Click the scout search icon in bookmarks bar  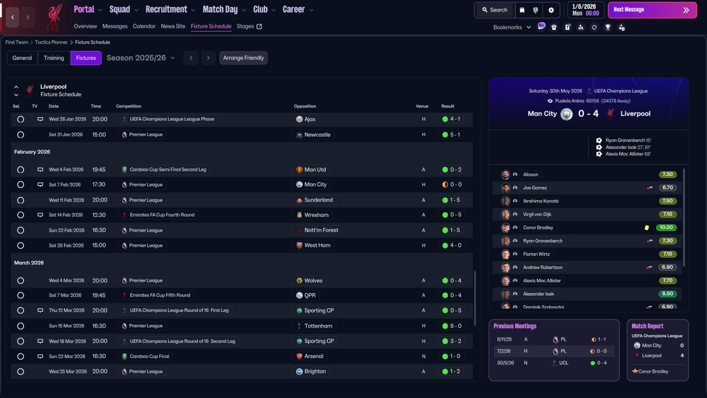tap(581, 27)
